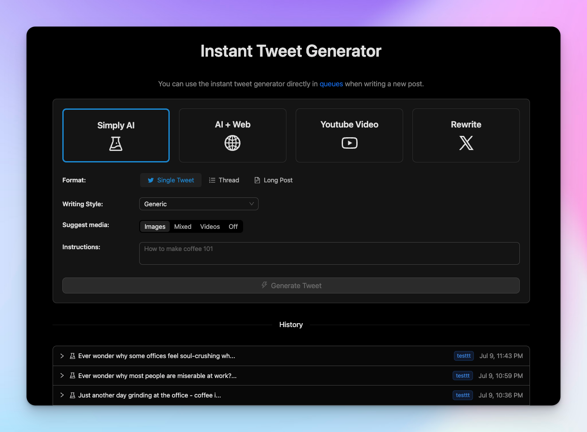Image resolution: width=587 pixels, height=432 pixels.
Task: Click testtt tag on Jul 9, 11:43 PM row
Action: tap(464, 356)
